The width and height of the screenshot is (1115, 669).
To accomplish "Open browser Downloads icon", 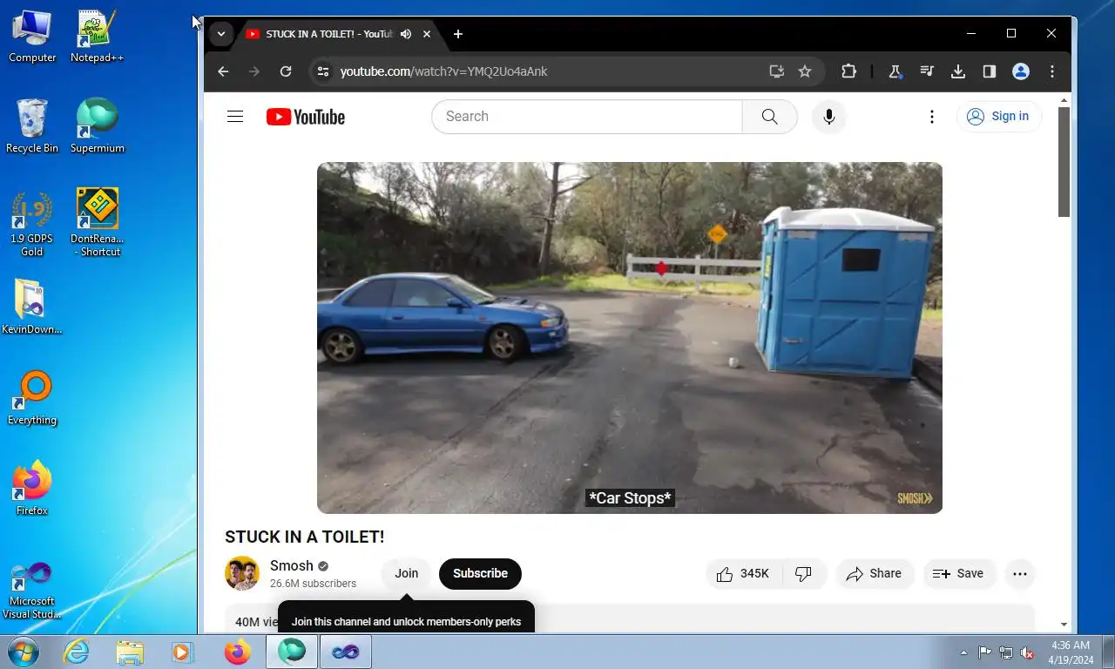I will pos(958,71).
